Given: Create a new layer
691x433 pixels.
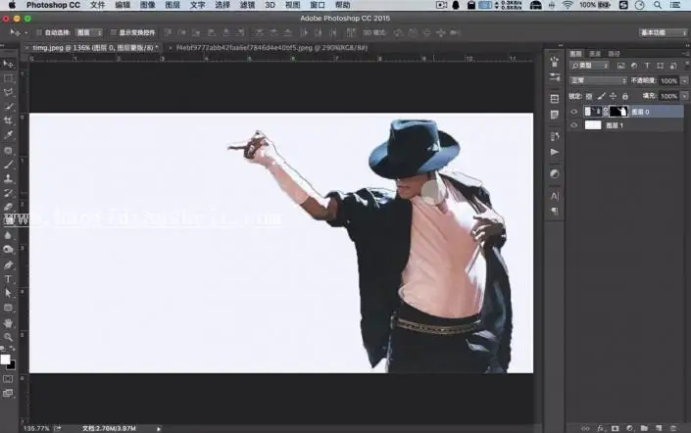Looking at the screenshot, I should point(659,428).
